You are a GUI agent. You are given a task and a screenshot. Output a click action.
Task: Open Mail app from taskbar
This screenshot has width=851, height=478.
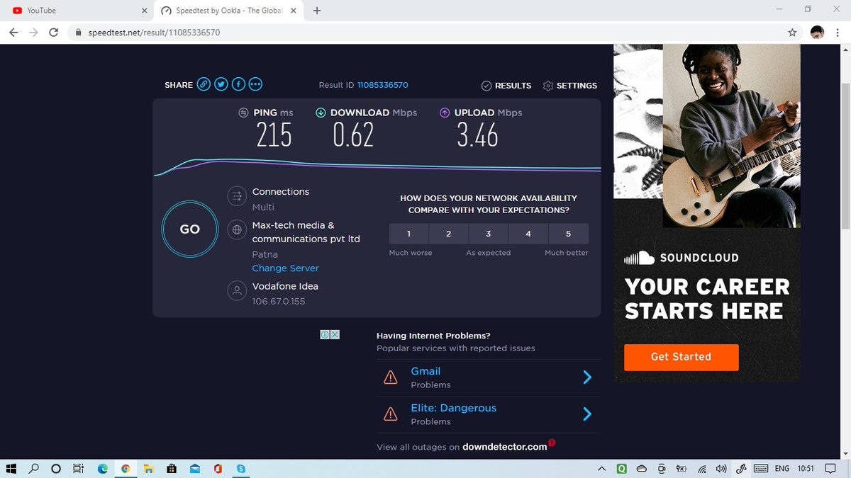tap(194, 469)
